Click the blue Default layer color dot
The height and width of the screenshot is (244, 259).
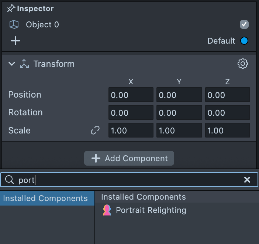pyautogui.click(x=244, y=41)
